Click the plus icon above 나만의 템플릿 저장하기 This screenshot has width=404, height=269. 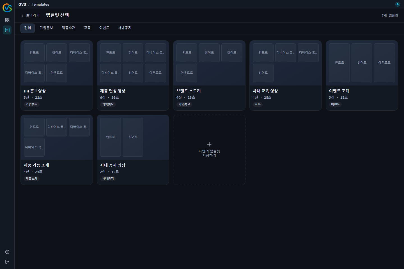209,144
